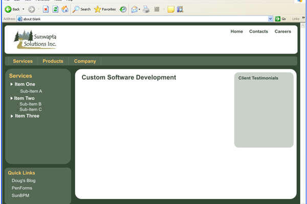The image size is (307, 204).
Task: Click the Stop loading icon
Action: point(46,9)
